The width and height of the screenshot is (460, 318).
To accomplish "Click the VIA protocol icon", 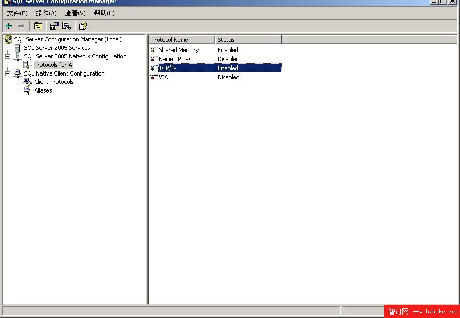I will pyautogui.click(x=153, y=77).
